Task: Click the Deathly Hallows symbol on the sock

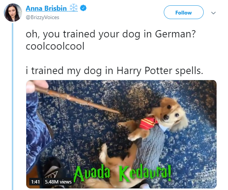Action: (x=51, y=175)
